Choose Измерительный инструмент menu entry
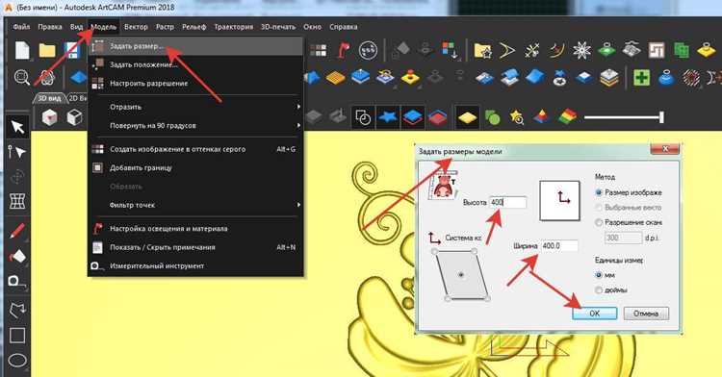Viewport: 722px width, 377px height. click(x=196, y=265)
